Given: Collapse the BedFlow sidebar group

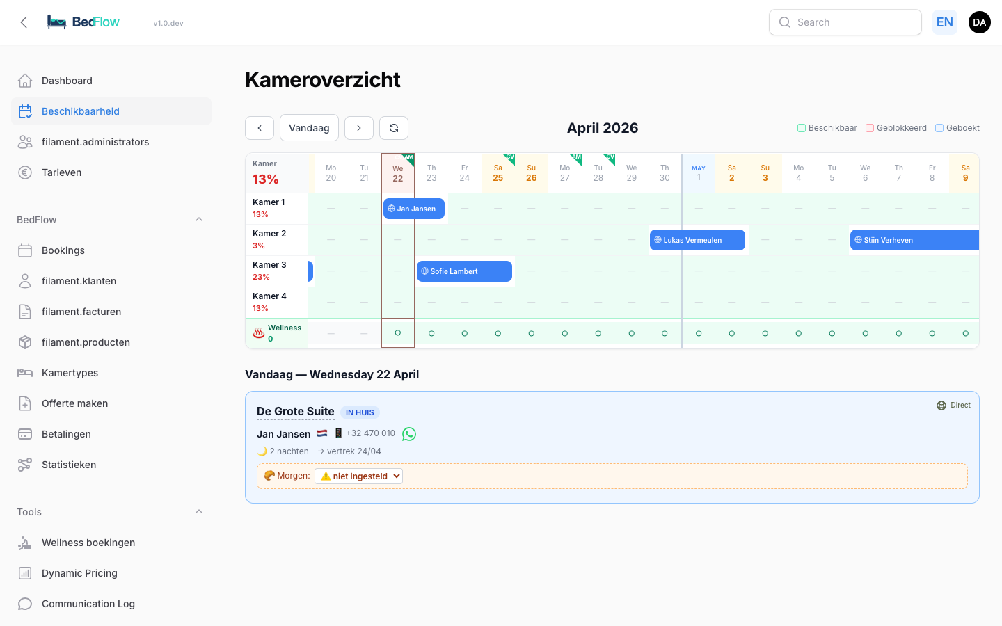Looking at the screenshot, I should (199, 220).
